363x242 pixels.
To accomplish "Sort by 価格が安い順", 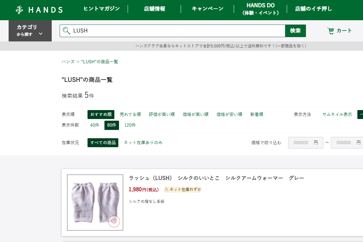I will coord(229,114).
